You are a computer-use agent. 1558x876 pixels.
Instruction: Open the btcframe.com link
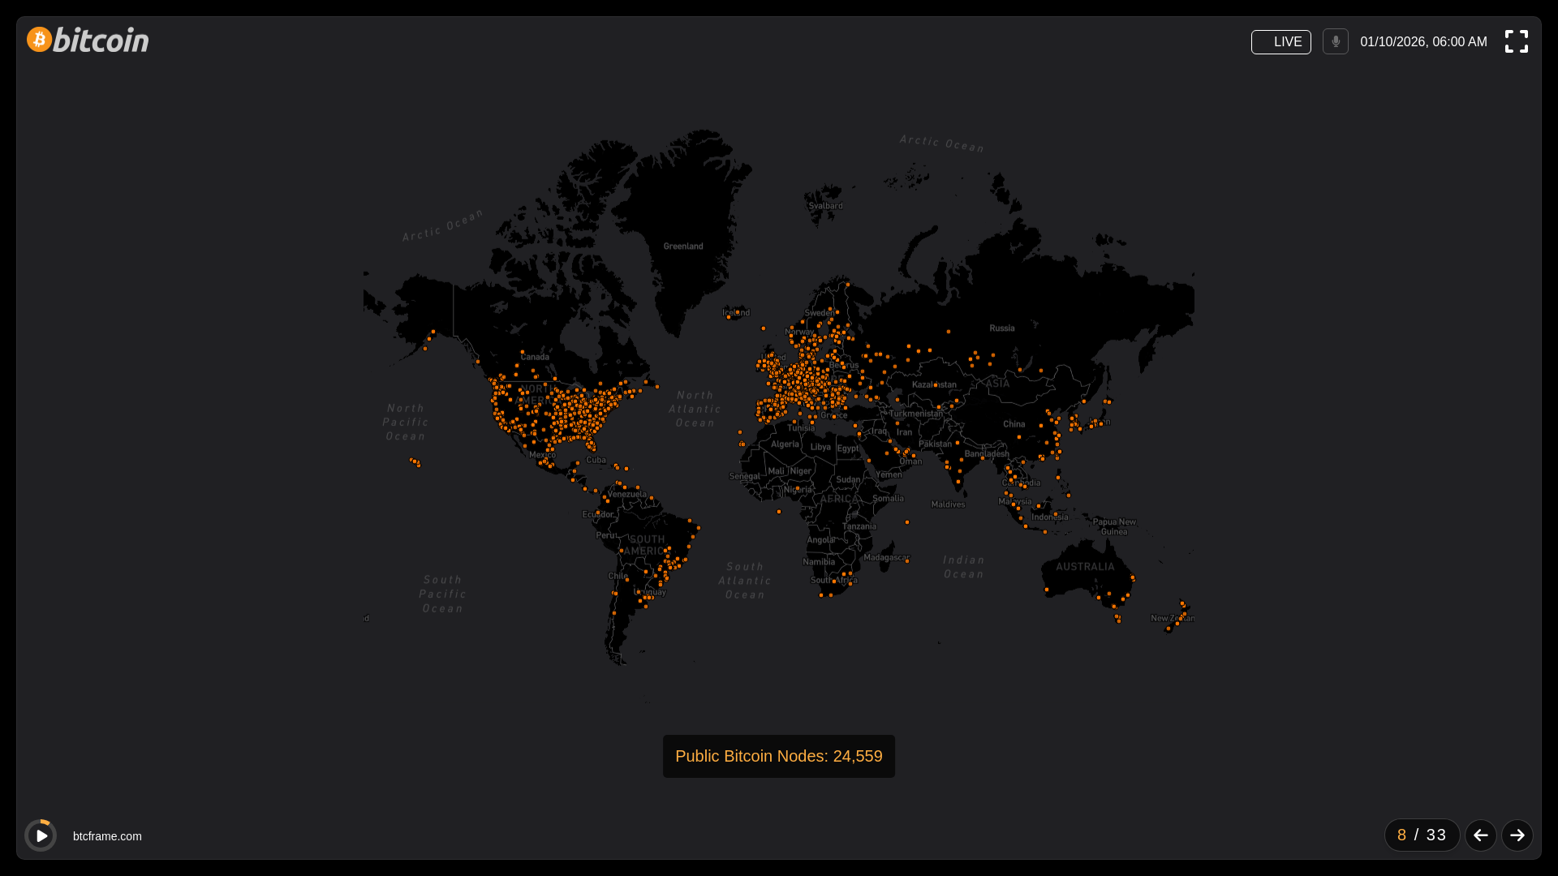(x=107, y=836)
